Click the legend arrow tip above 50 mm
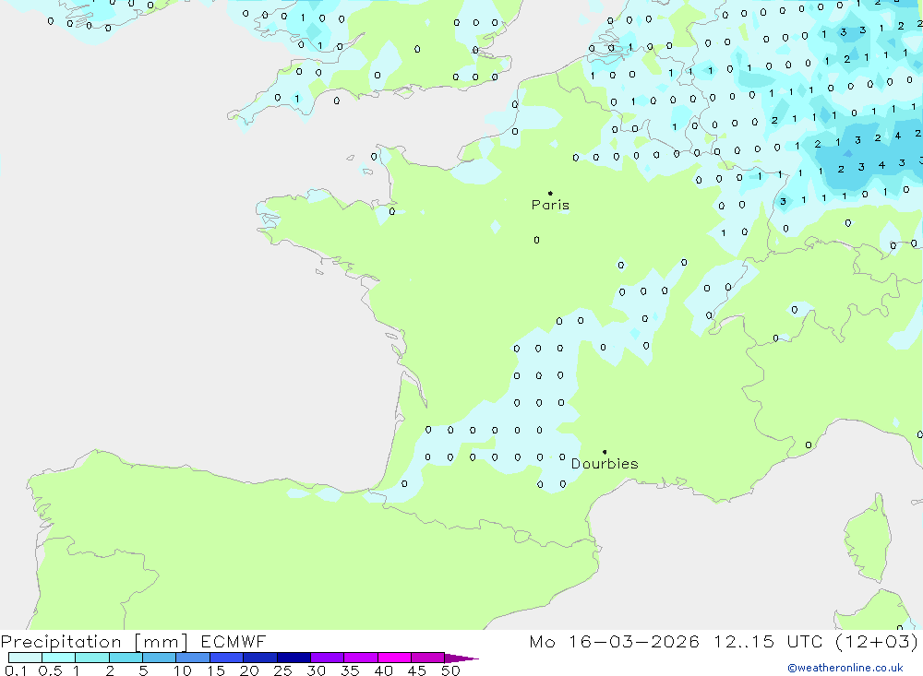The width and height of the screenshot is (923, 676). (x=461, y=658)
